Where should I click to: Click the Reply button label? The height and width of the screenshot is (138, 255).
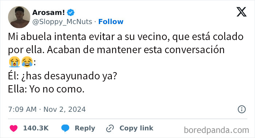tap(85, 128)
